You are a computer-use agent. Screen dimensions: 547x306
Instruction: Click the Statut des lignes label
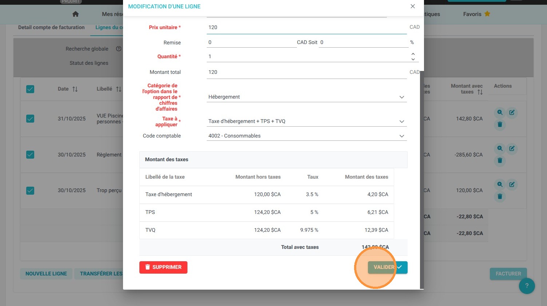(x=89, y=63)
